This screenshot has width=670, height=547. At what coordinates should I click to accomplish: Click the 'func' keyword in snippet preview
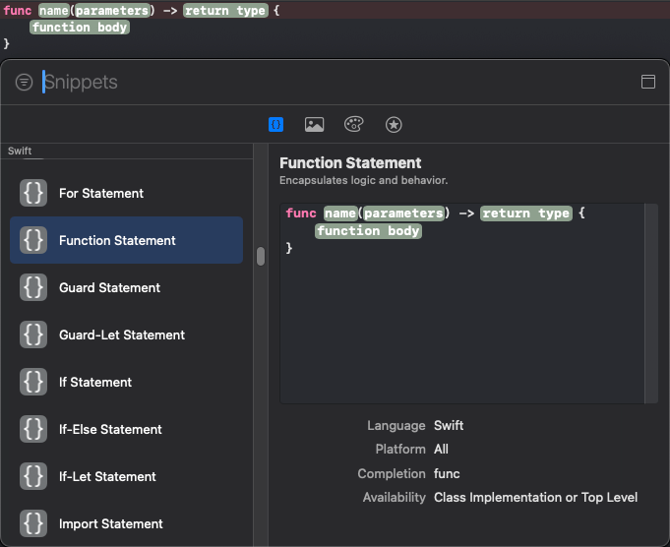pos(301,213)
